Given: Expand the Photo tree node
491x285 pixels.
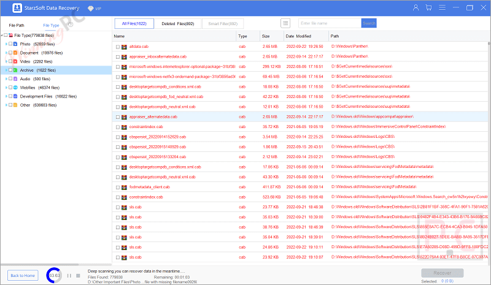Looking at the screenshot, I should [x=6, y=44].
